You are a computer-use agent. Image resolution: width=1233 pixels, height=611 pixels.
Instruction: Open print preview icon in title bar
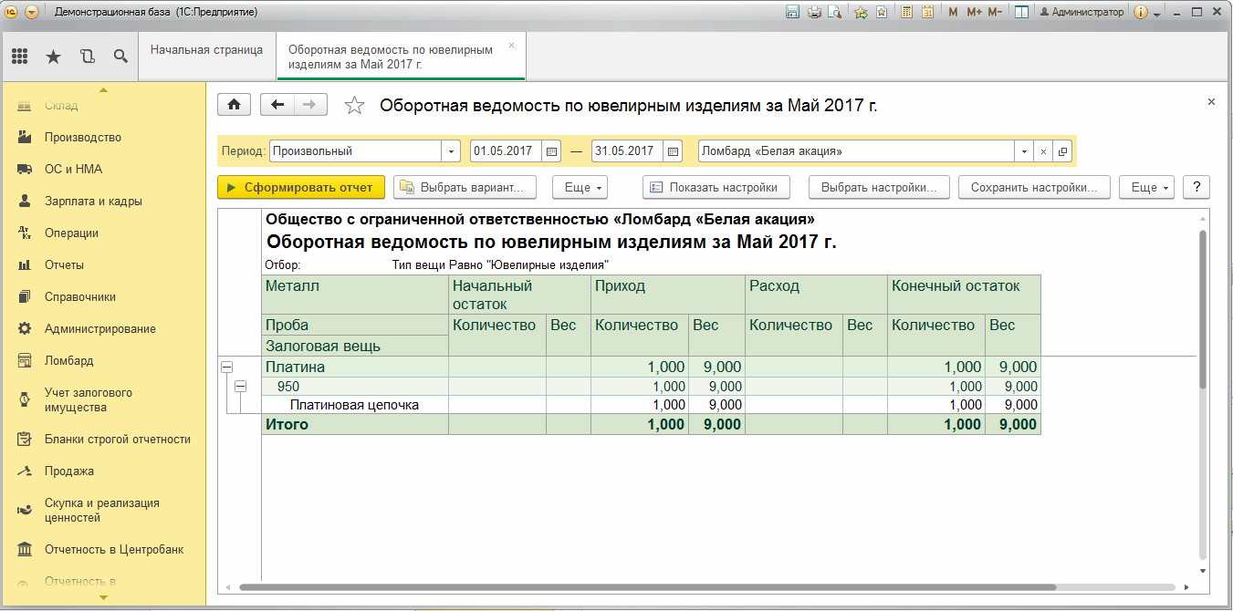pyautogui.click(x=834, y=13)
